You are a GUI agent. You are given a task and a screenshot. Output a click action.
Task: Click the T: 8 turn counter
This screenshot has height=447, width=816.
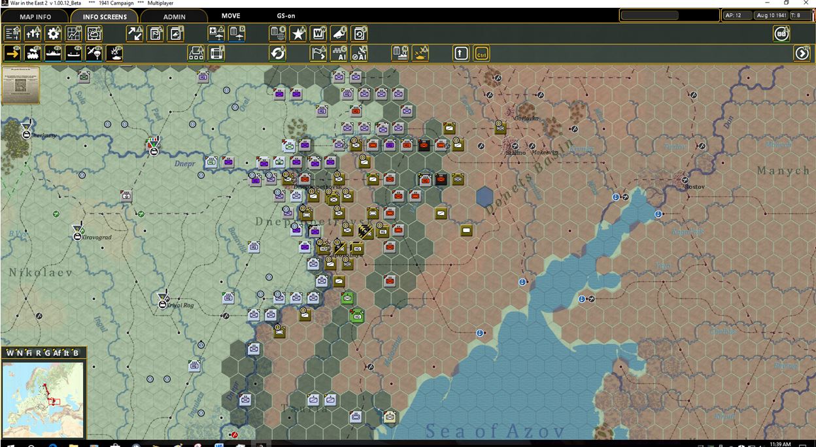tap(800, 15)
